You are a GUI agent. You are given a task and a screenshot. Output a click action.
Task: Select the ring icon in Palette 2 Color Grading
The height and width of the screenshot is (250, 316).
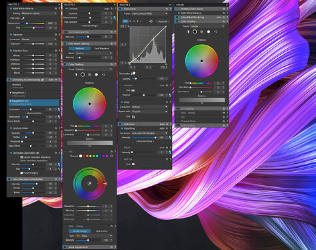point(83,75)
